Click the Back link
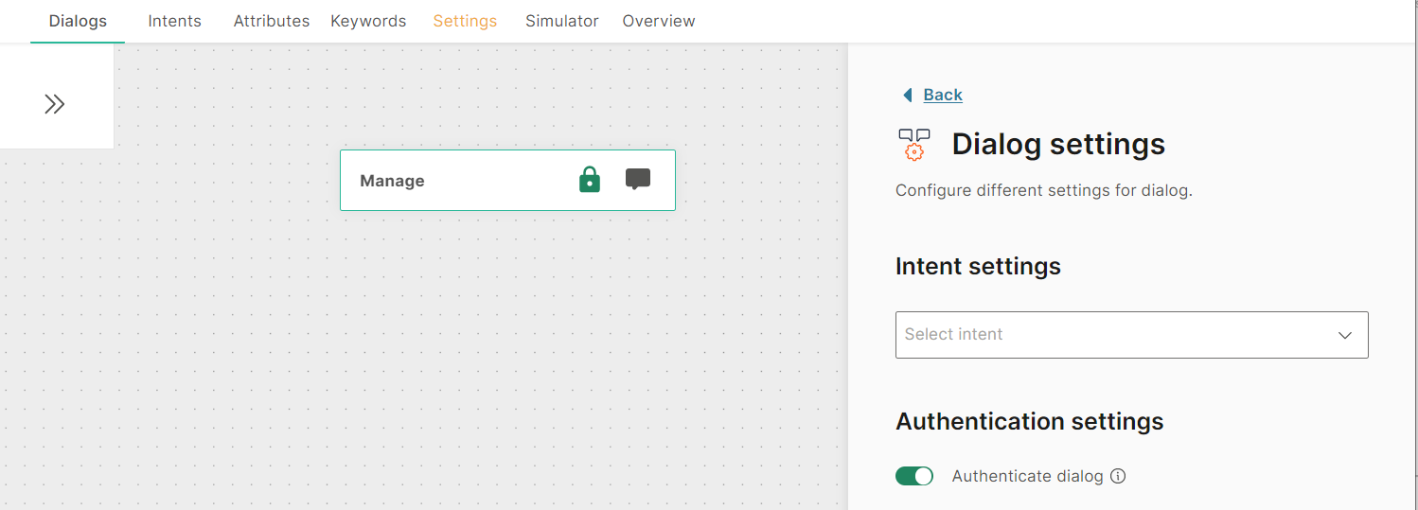 tap(943, 95)
